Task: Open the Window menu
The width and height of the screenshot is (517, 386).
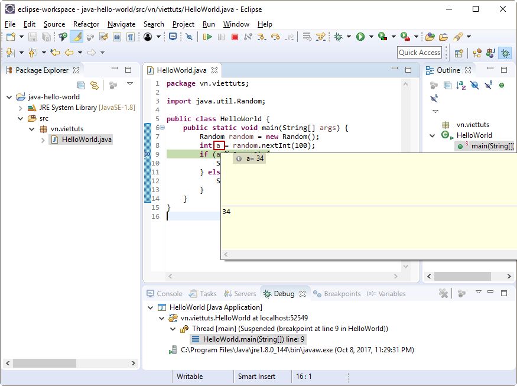Action: (x=236, y=24)
